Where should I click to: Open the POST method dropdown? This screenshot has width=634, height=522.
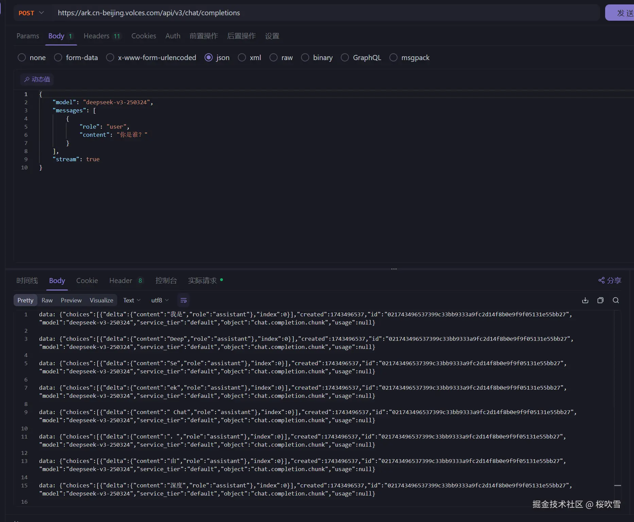31,13
